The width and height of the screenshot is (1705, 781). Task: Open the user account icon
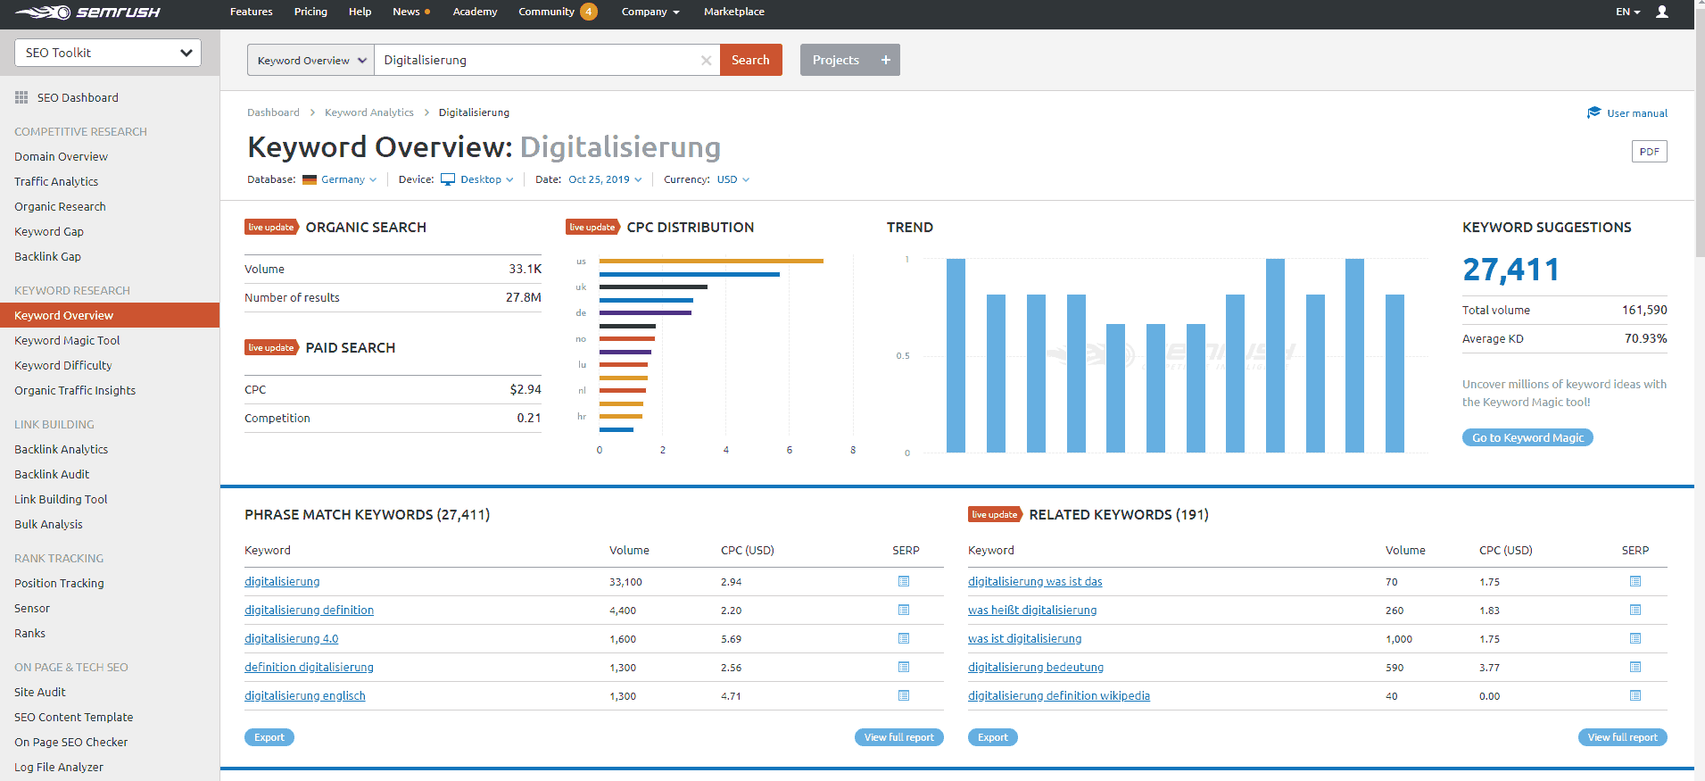pos(1662,12)
